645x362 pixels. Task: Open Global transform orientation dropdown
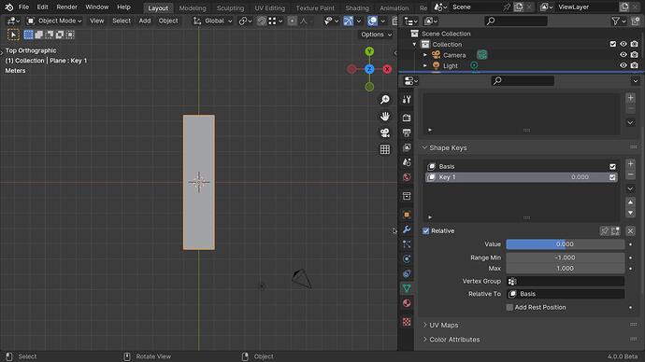click(x=213, y=21)
